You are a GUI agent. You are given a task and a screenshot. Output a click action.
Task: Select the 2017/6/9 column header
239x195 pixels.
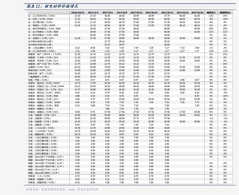pos(122,12)
